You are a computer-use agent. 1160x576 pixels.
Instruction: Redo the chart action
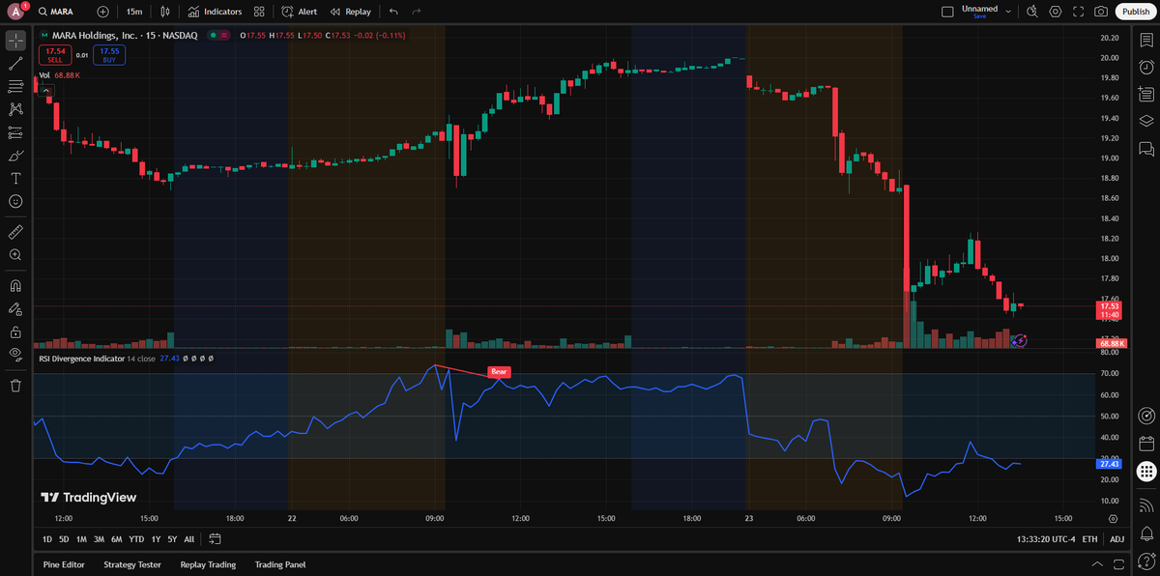tap(416, 12)
